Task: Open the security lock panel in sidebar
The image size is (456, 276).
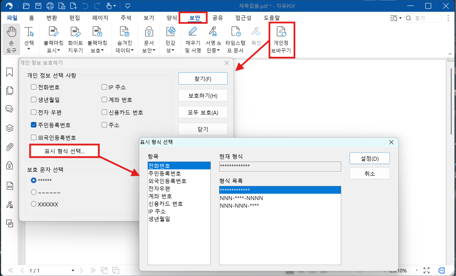Action: coord(10,166)
